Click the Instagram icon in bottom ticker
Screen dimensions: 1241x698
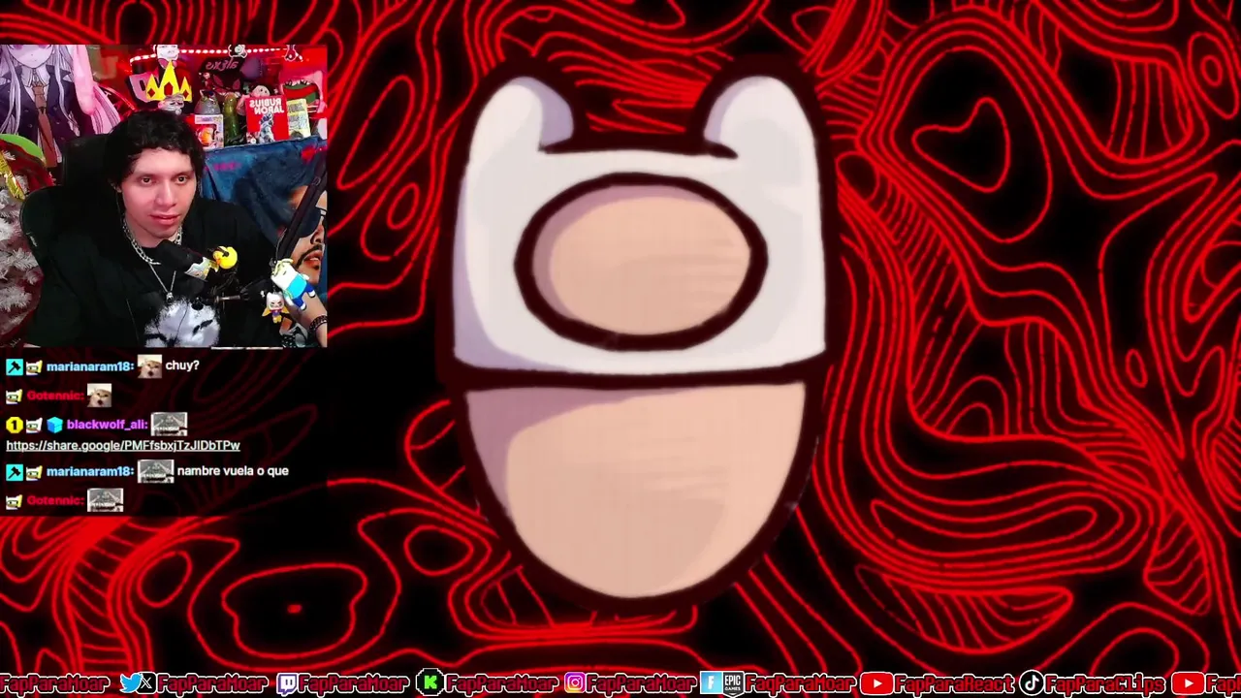click(x=574, y=683)
